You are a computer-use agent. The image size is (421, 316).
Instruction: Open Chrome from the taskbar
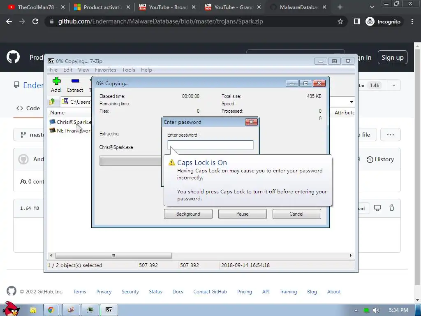(51, 310)
